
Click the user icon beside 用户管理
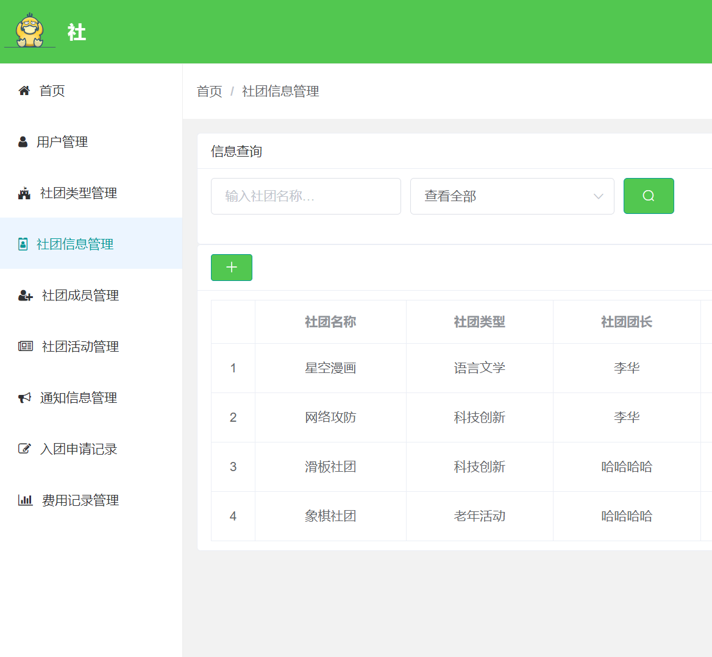tap(23, 142)
